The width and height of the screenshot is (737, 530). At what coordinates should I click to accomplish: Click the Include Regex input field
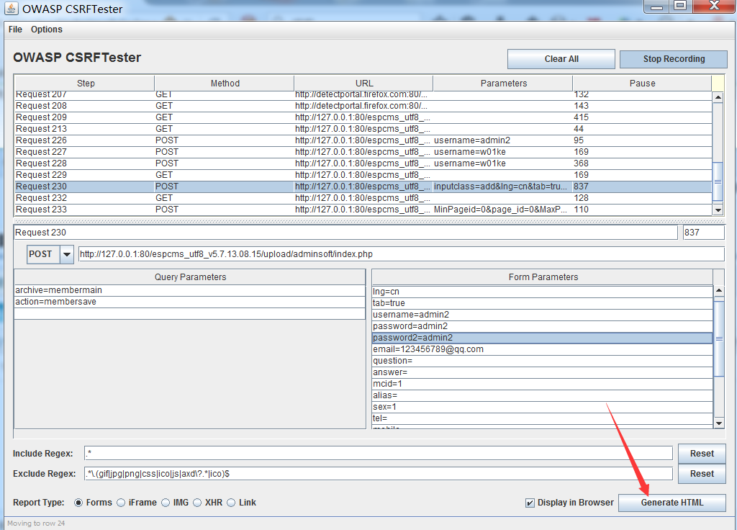(379, 454)
